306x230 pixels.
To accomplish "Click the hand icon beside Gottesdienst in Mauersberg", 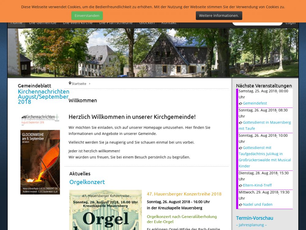I will [x=241, y=123].
